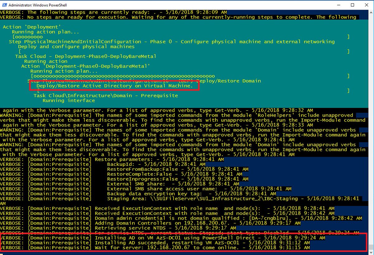374x255 pixels.
Task: Click the PowerShell icon in title bar
Action: pyautogui.click(x=4, y=5)
